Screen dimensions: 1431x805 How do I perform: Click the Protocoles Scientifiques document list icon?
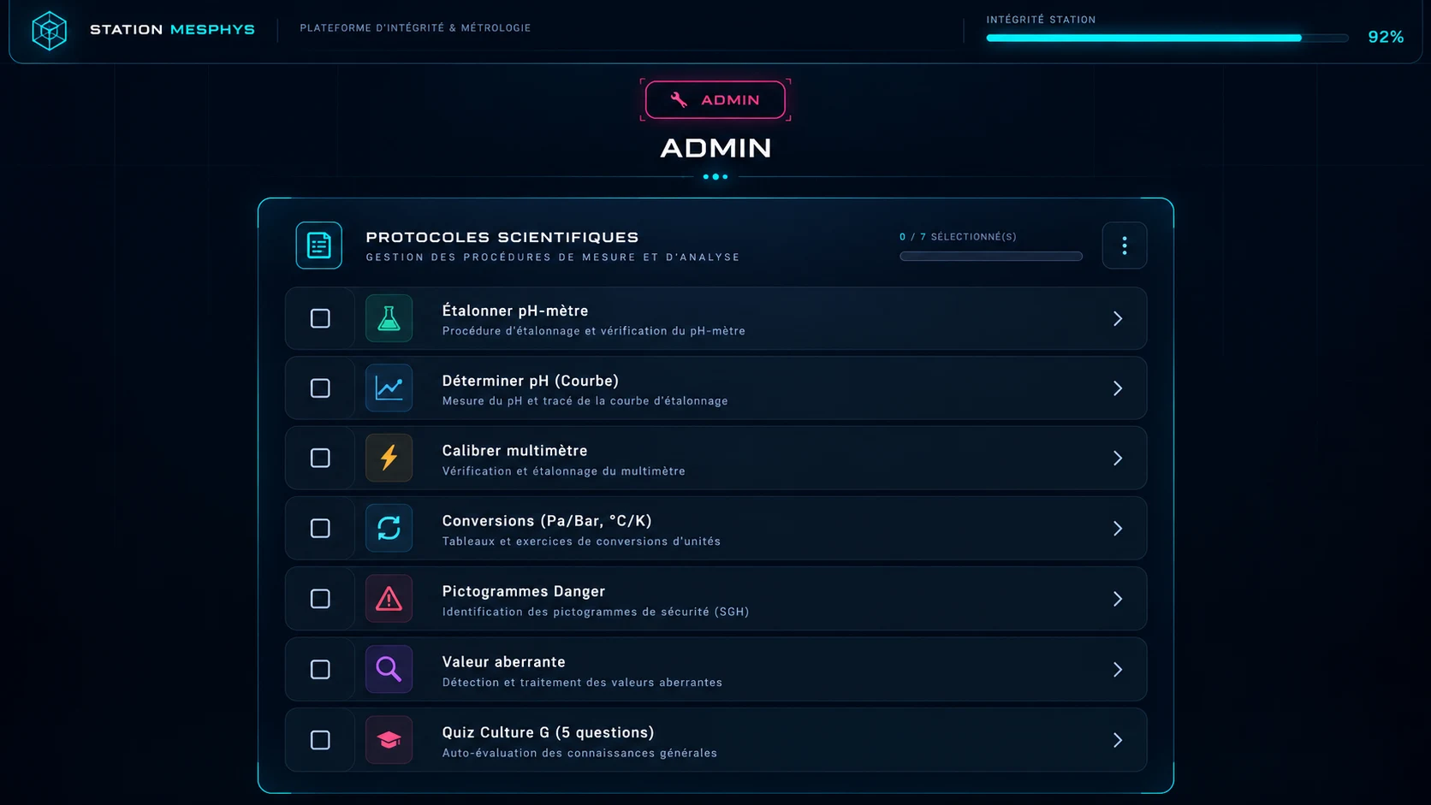(x=319, y=246)
